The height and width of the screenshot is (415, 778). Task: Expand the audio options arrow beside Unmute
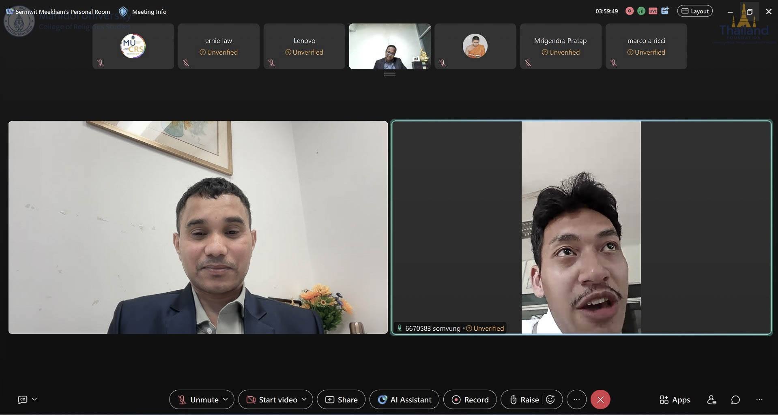pos(226,400)
